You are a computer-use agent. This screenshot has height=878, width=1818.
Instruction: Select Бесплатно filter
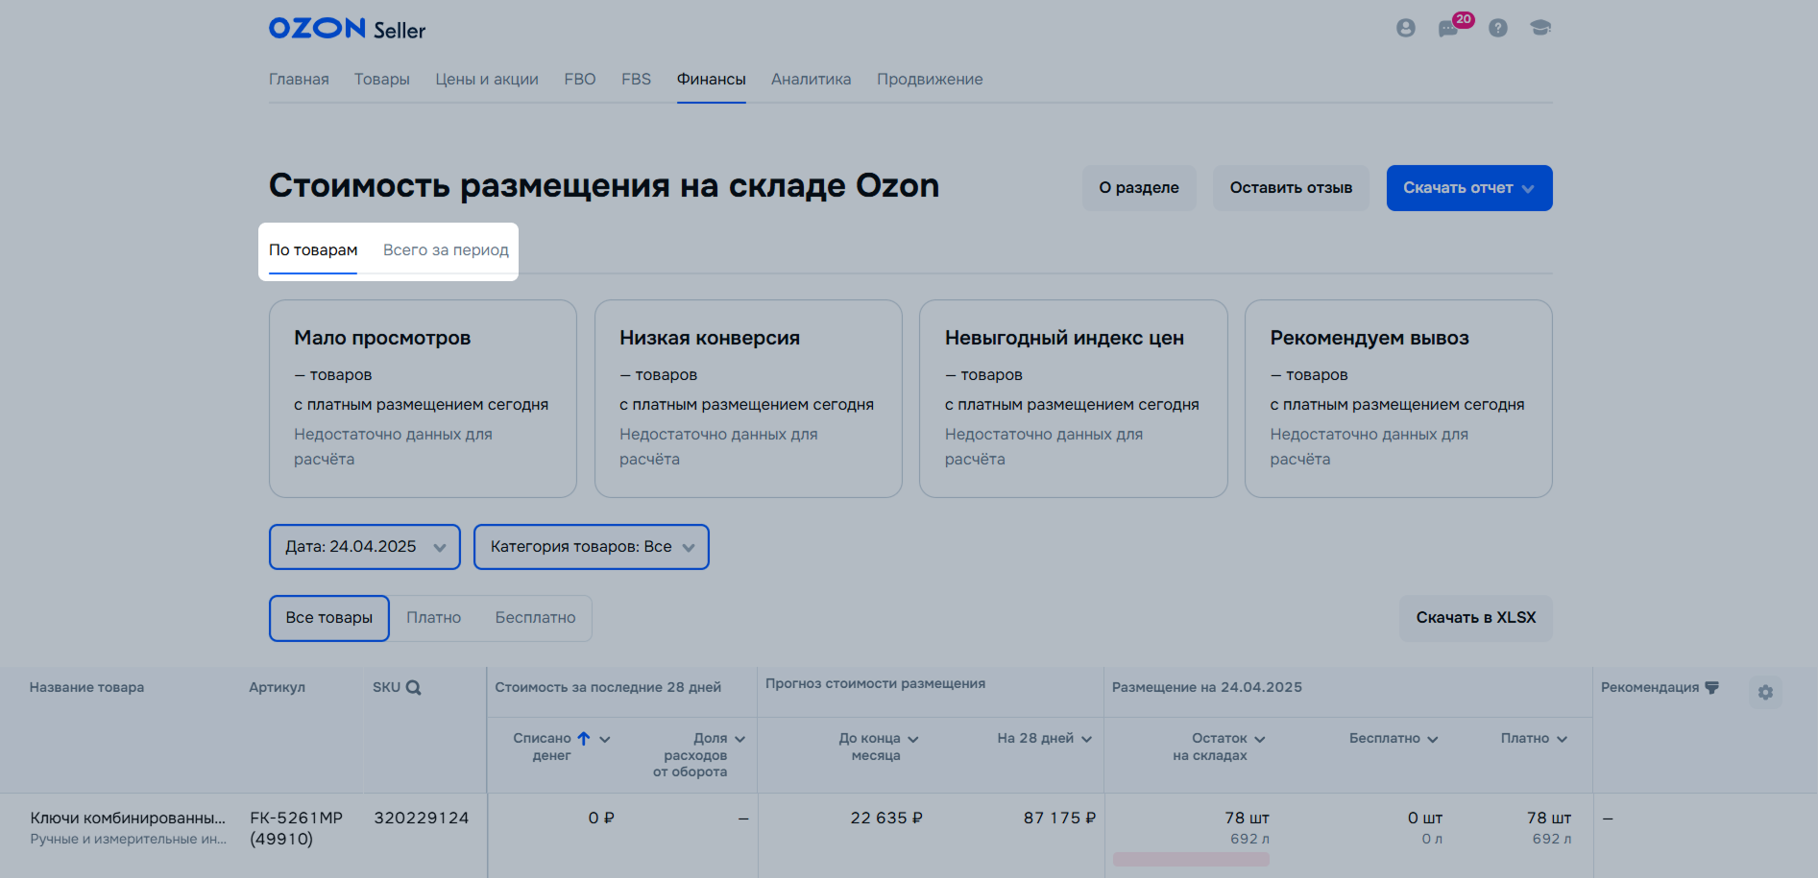[x=536, y=618]
